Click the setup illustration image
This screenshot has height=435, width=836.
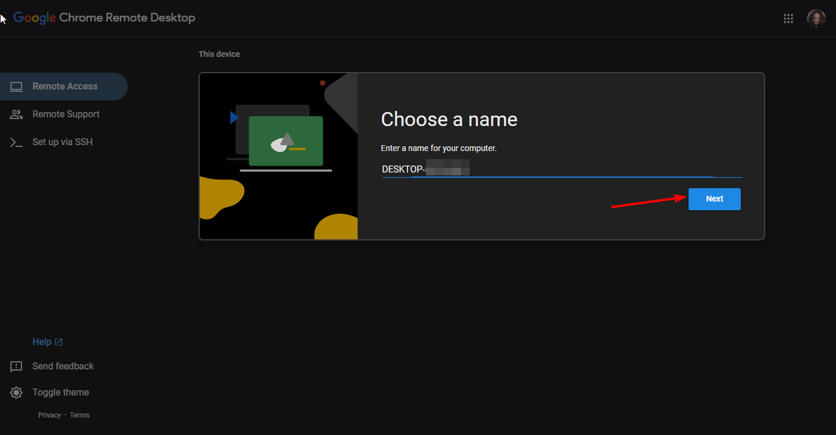[x=279, y=156]
